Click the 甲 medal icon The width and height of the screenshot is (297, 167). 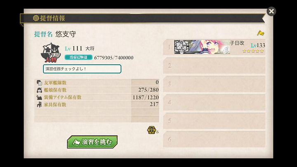pyautogui.click(x=151, y=130)
